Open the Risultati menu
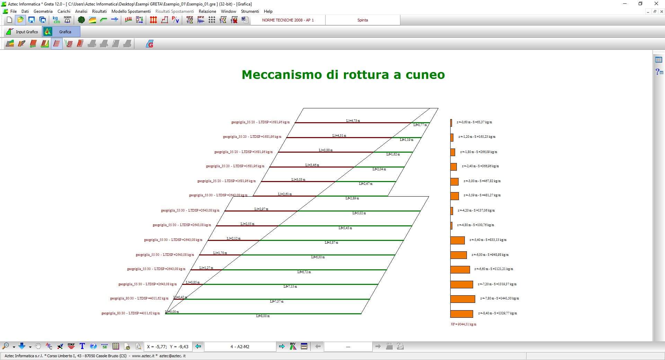Viewport: 665px width, 360px height. [99, 11]
